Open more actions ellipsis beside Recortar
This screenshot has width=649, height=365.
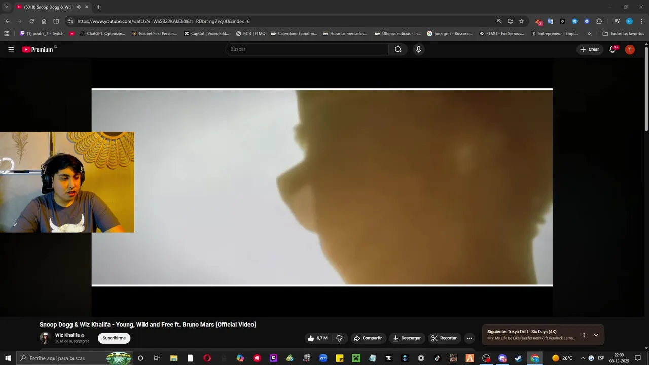click(470, 338)
